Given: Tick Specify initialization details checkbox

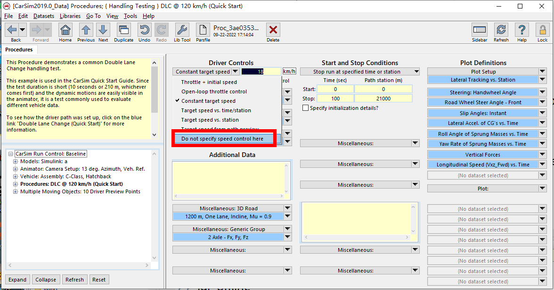Looking at the screenshot, I should [x=306, y=108].
